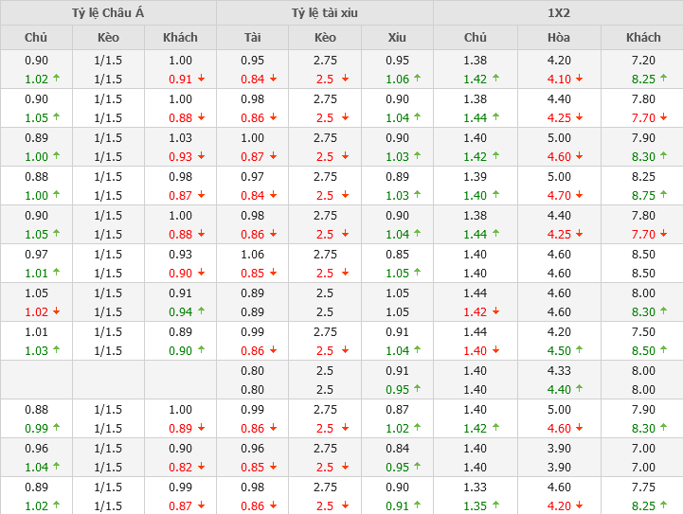Click the up arrow next to 4.50
This screenshot has height=514, width=683.
(x=579, y=350)
